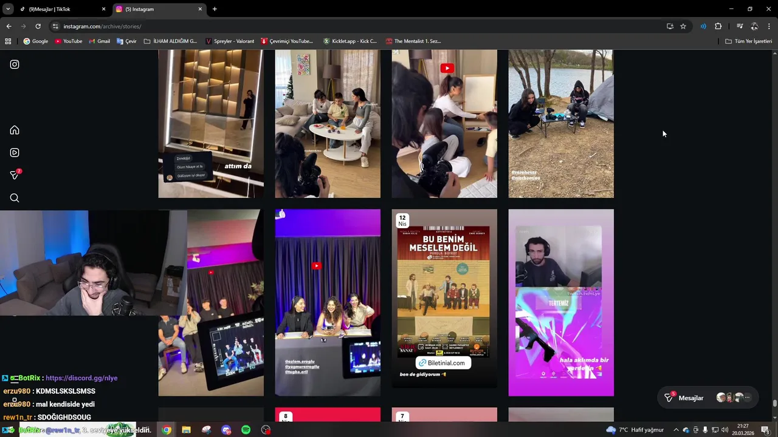Switch to the (9)Mesajlar | TikTok tab

[62, 9]
